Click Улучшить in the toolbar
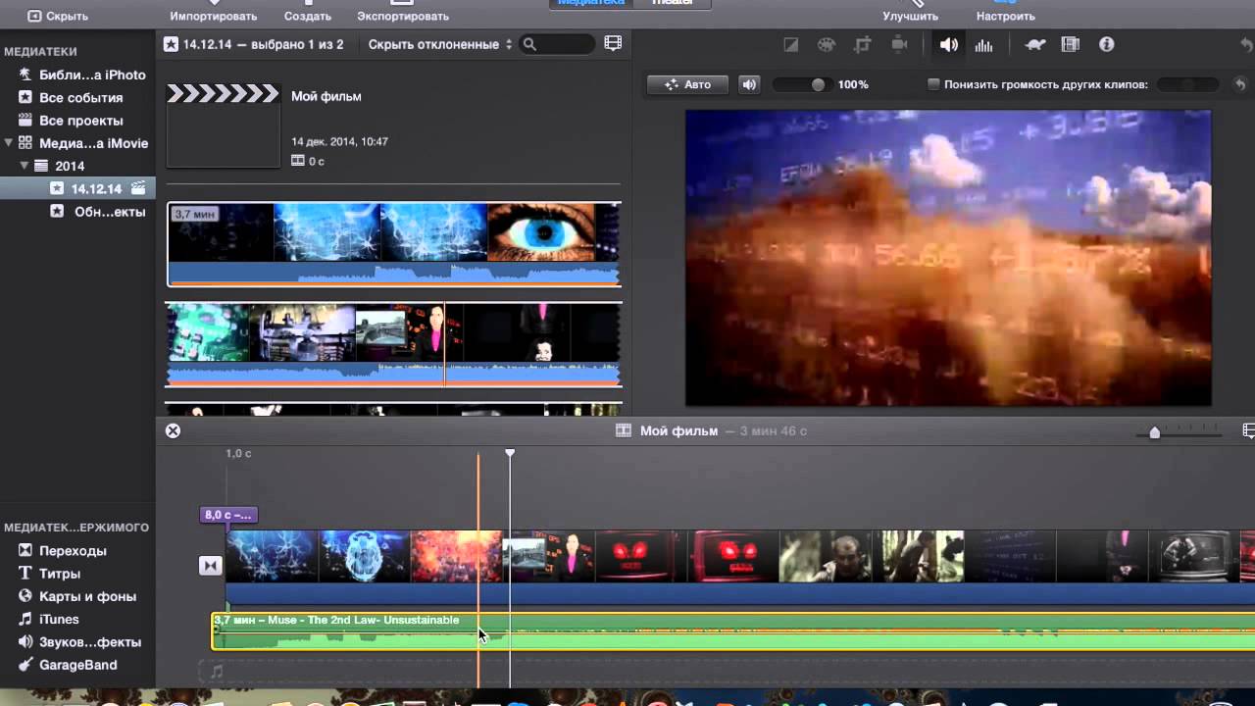The image size is (1255, 706). pos(910,16)
